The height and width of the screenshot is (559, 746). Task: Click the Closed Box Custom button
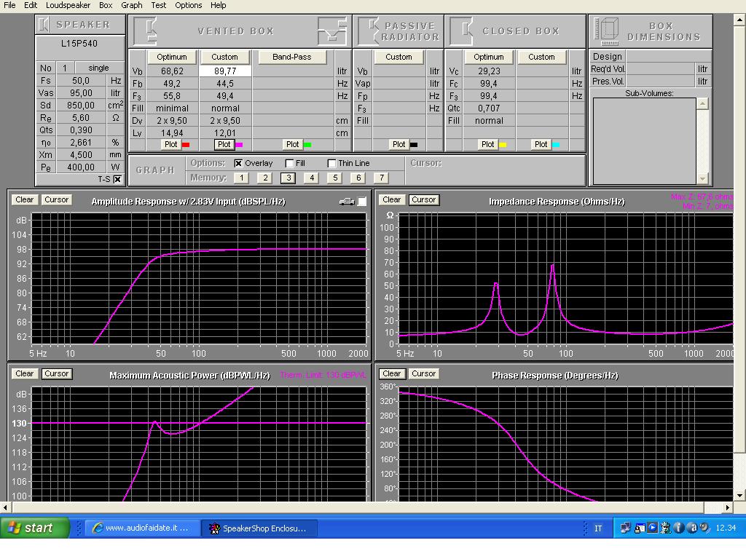541,57
